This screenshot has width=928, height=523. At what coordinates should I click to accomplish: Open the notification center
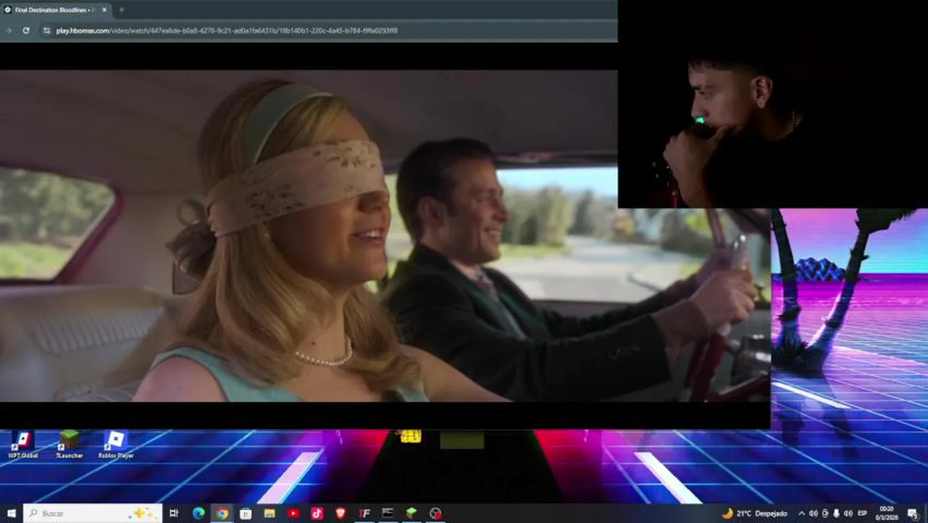[913, 513]
